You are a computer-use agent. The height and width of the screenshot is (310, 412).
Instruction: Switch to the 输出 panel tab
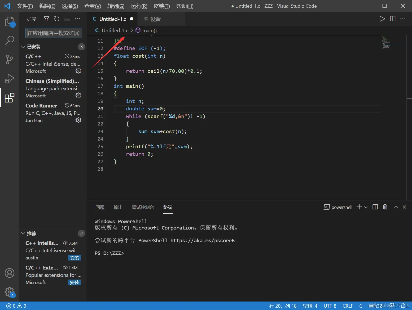(118, 207)
